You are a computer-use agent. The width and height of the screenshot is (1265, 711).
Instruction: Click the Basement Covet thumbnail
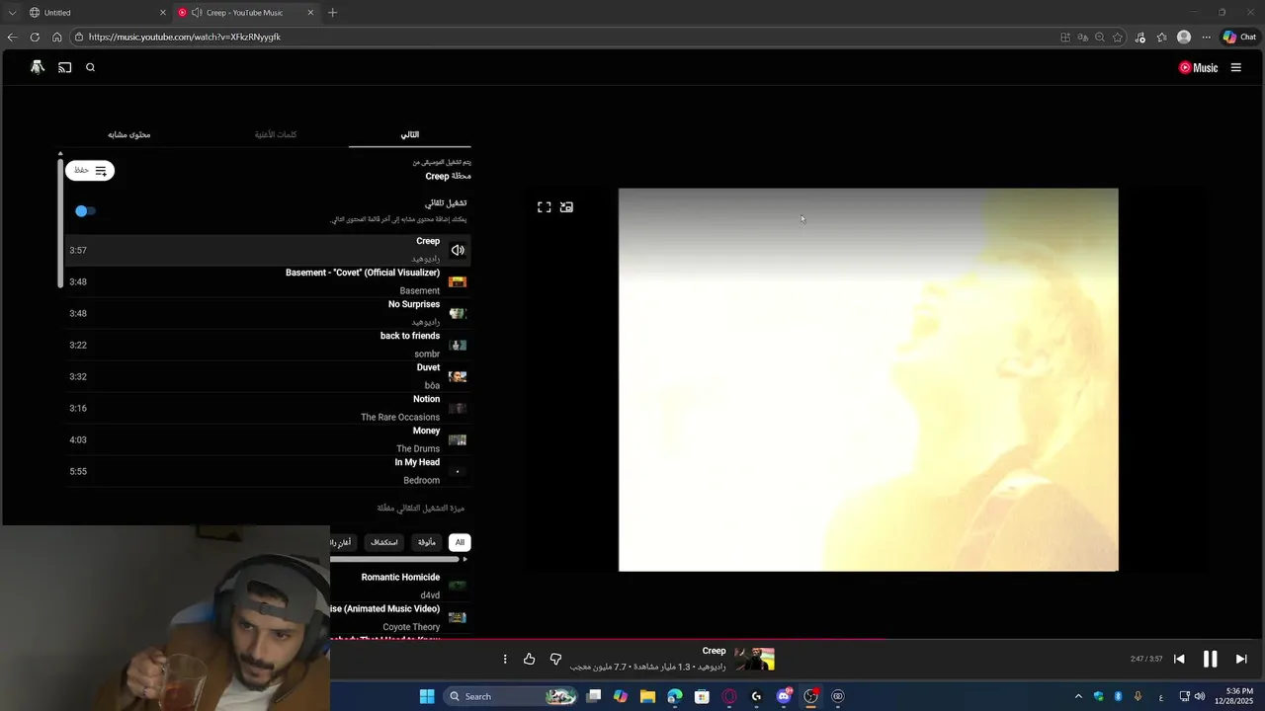coord(458,281)
